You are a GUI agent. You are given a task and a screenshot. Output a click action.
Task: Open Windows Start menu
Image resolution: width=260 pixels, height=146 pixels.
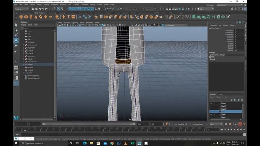pos(16,143)
